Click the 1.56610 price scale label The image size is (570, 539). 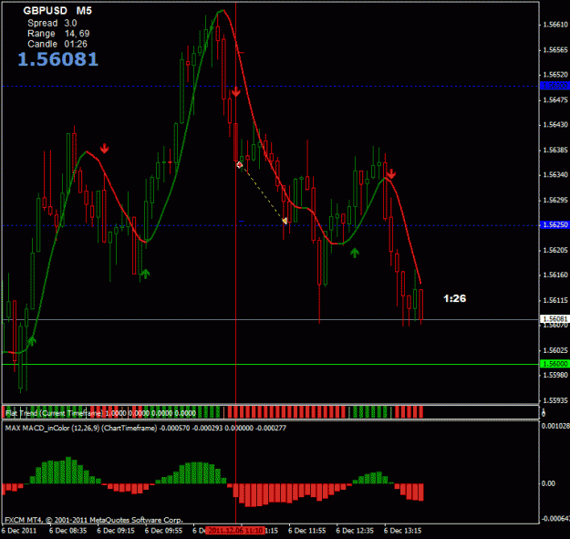[x=555, y=25]
